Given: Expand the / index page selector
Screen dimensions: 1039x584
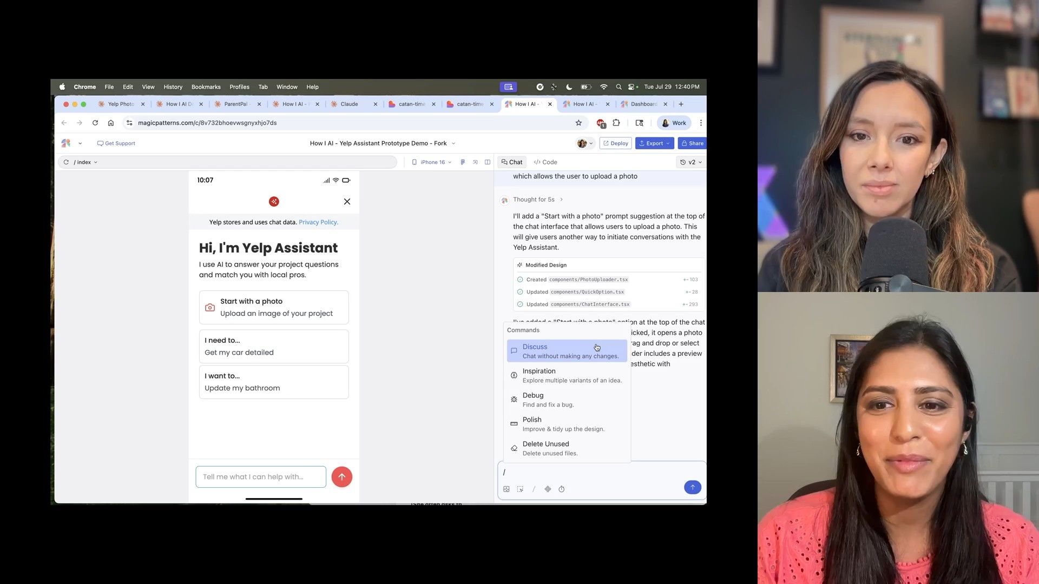Looking at the screenshot, I should point(86,162).
